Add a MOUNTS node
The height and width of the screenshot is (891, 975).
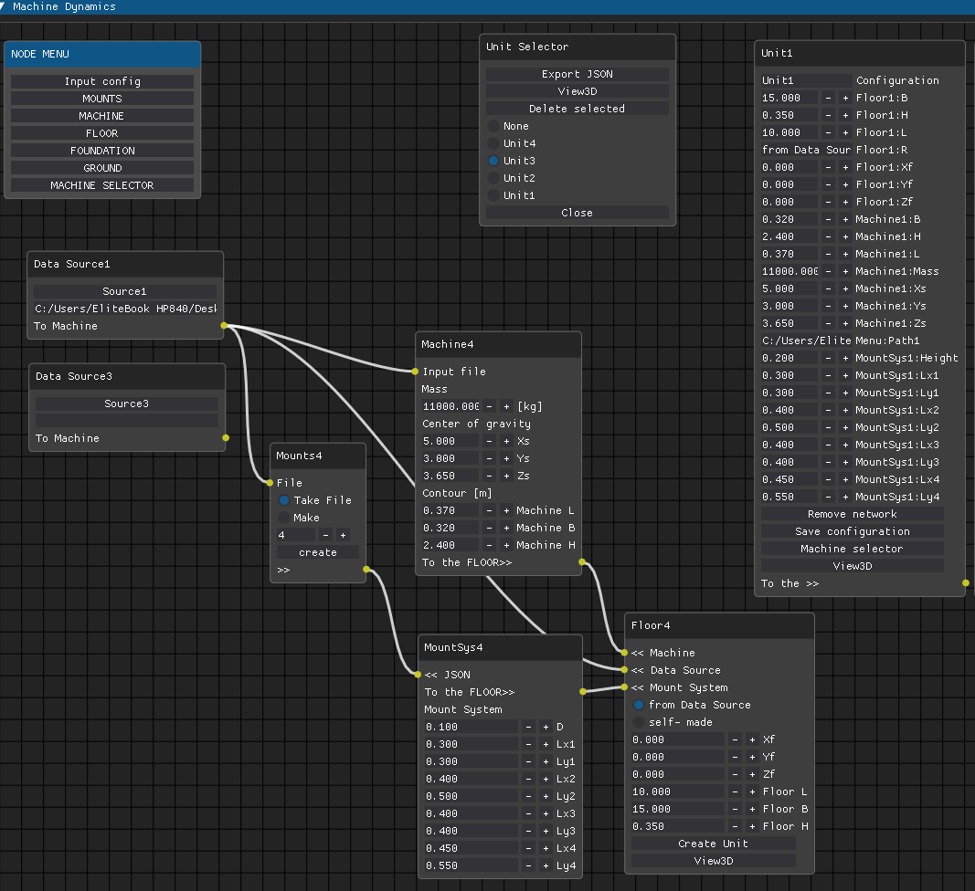tap(102, 99)
